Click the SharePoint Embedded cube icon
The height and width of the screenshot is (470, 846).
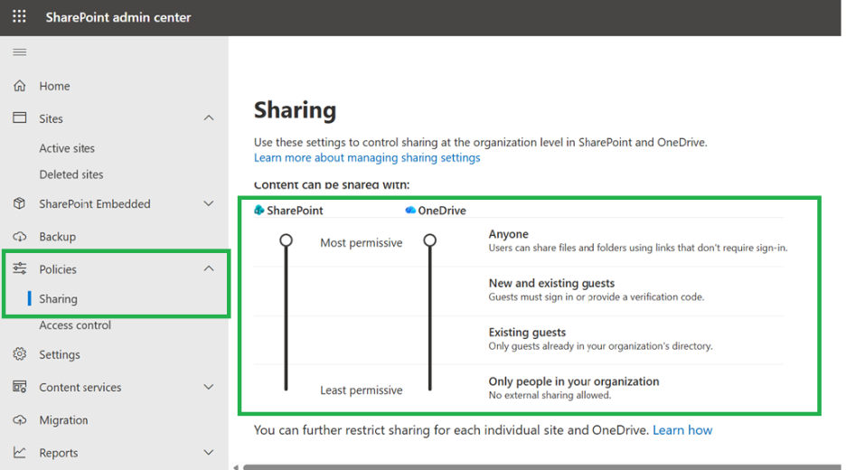click(x=19, y=203)
